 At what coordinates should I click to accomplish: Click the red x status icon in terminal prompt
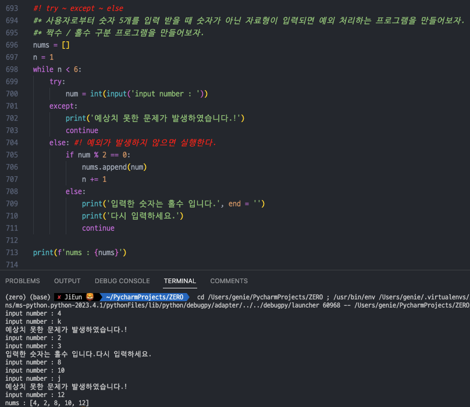click(59, 297)
